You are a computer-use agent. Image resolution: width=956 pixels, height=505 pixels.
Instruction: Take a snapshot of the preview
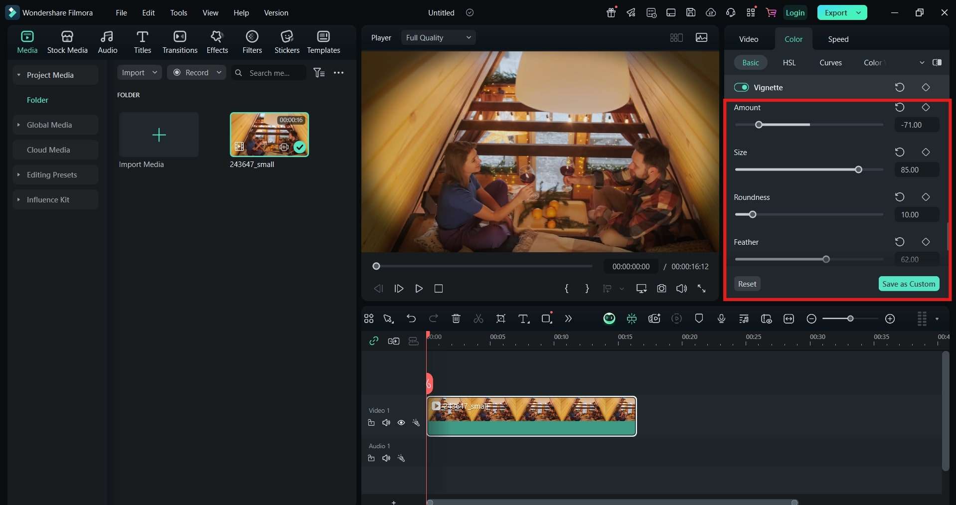click(661, 288)
